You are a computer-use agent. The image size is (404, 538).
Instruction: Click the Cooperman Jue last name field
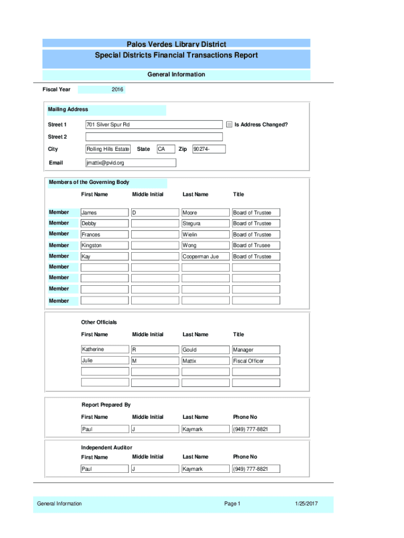[x=205, y=256]
